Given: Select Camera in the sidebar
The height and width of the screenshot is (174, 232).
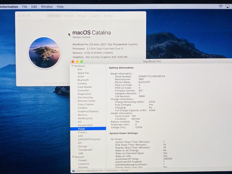Looking at the screenshot, I should pyautogui.click(x=82, y=84).
